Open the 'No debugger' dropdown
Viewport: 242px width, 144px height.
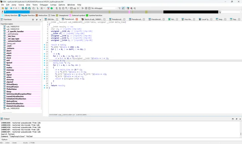[x=104, y=8]
